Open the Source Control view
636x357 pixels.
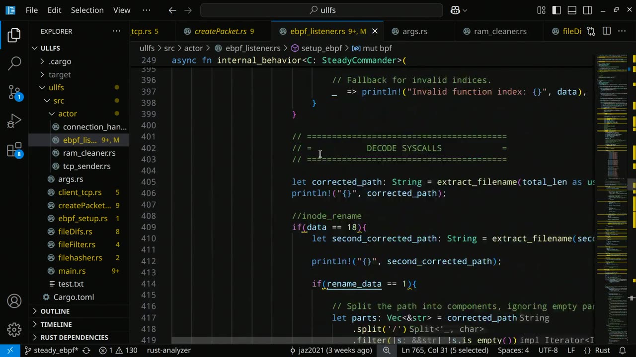14,92
